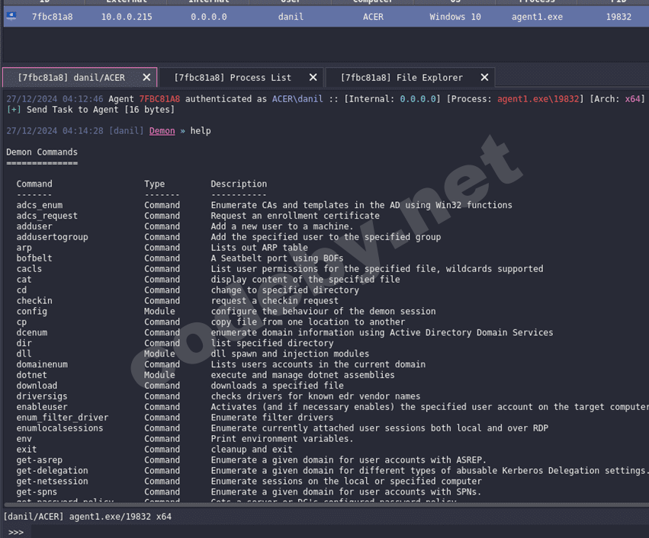Click 'cleanup and exit' description
Viewport: 649px width, 538px height.
(252, 450)
